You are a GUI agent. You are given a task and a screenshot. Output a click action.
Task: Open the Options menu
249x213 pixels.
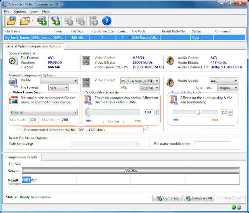[x=20, y=12]
